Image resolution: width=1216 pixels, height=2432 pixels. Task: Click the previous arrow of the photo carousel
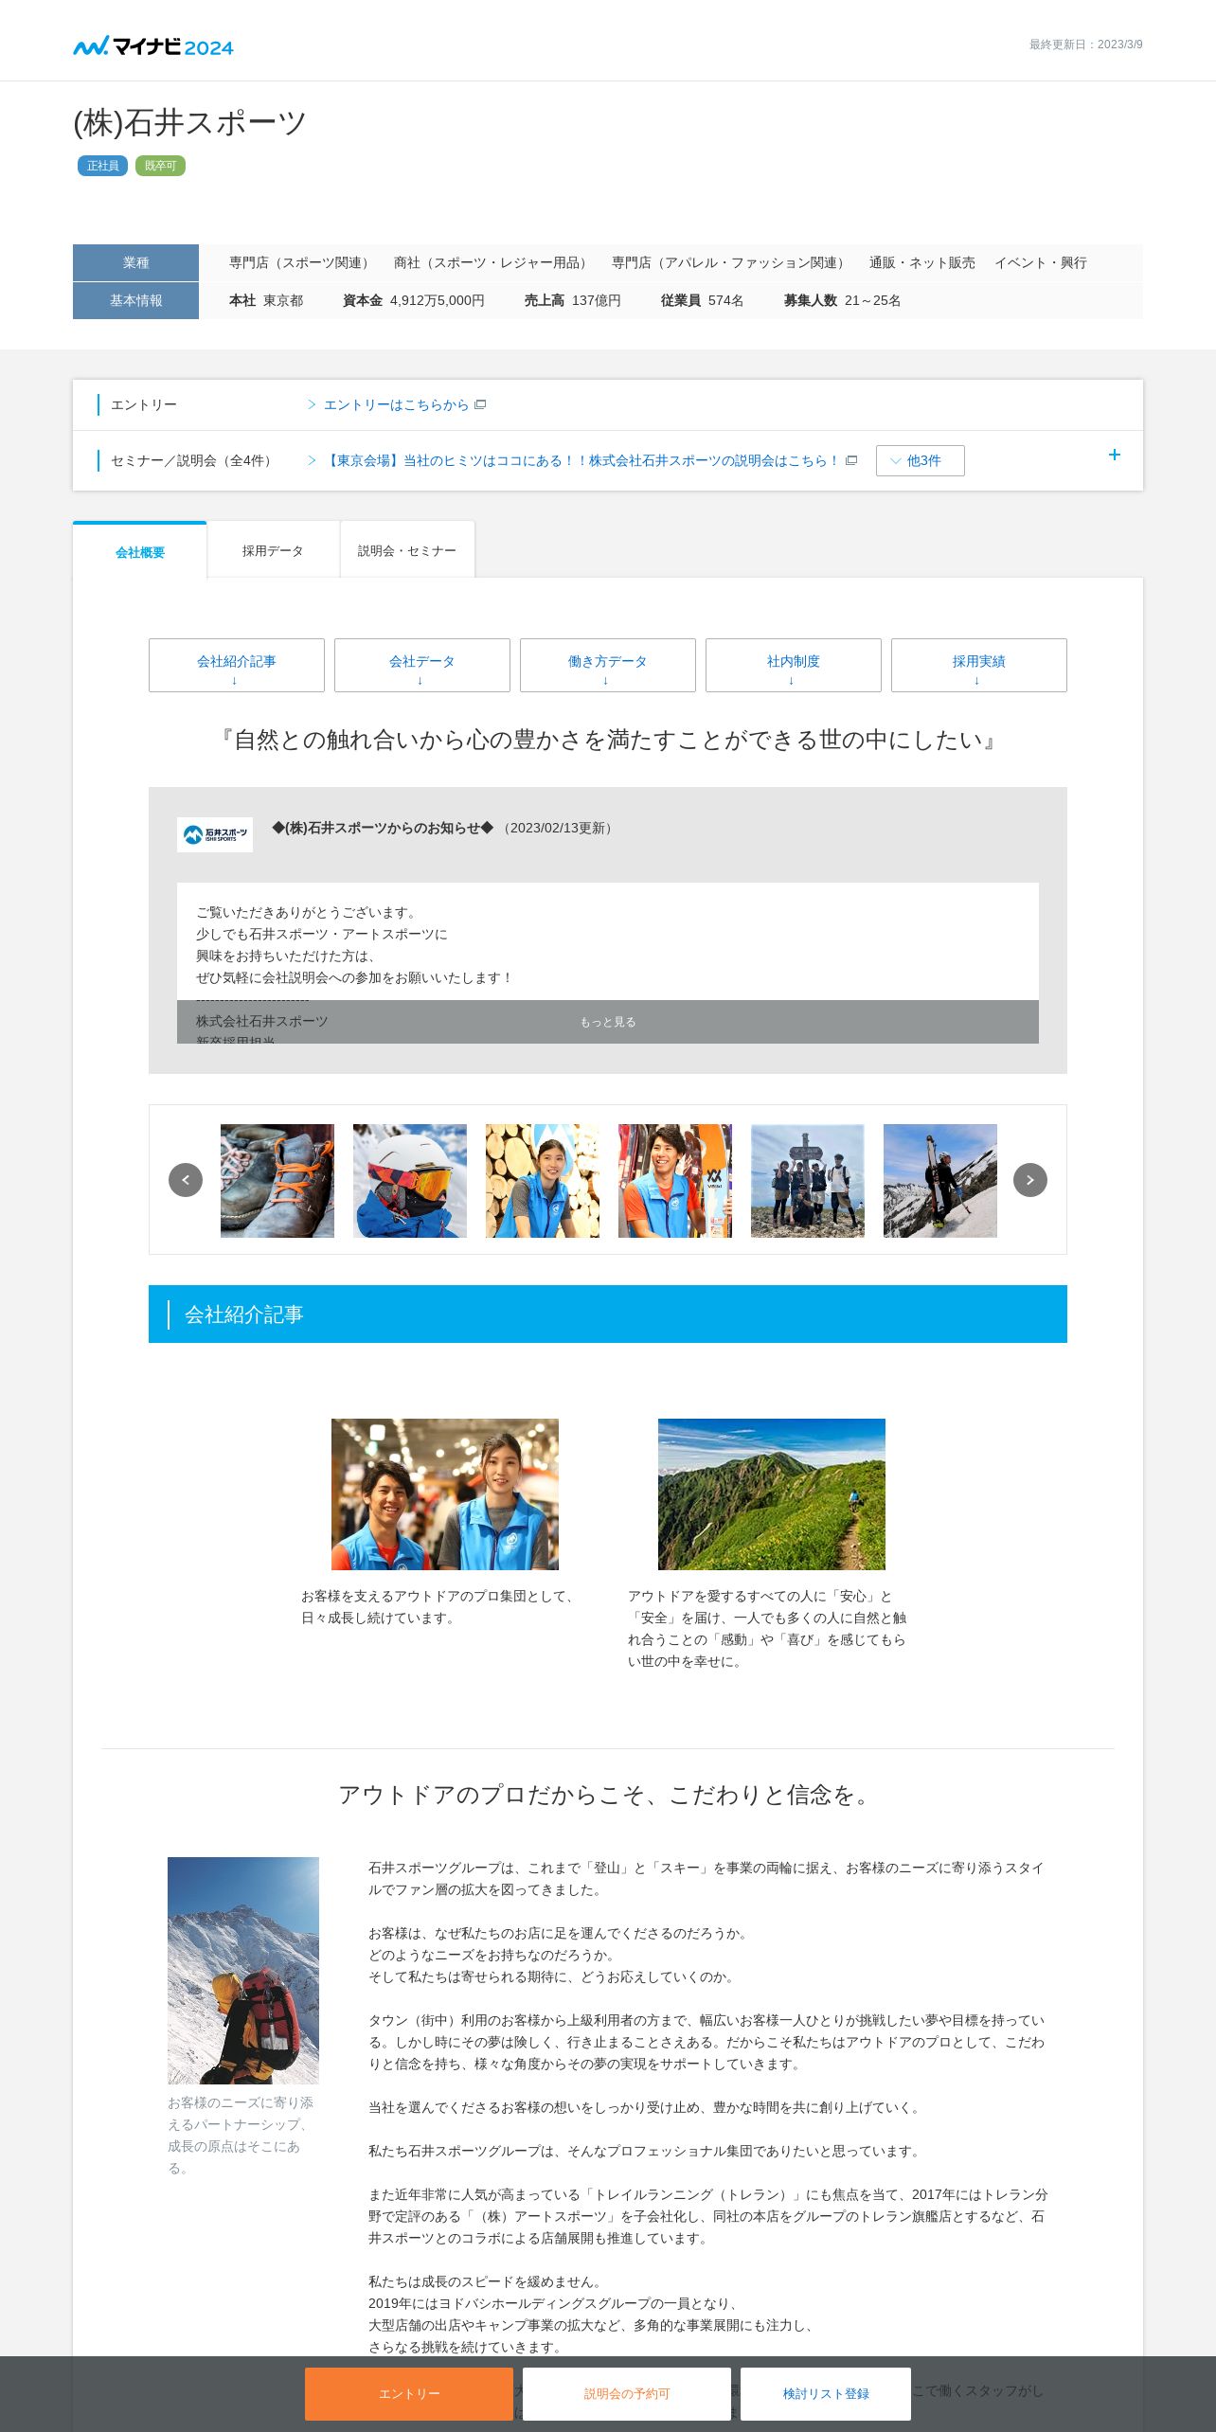[x=186, y=1180]
